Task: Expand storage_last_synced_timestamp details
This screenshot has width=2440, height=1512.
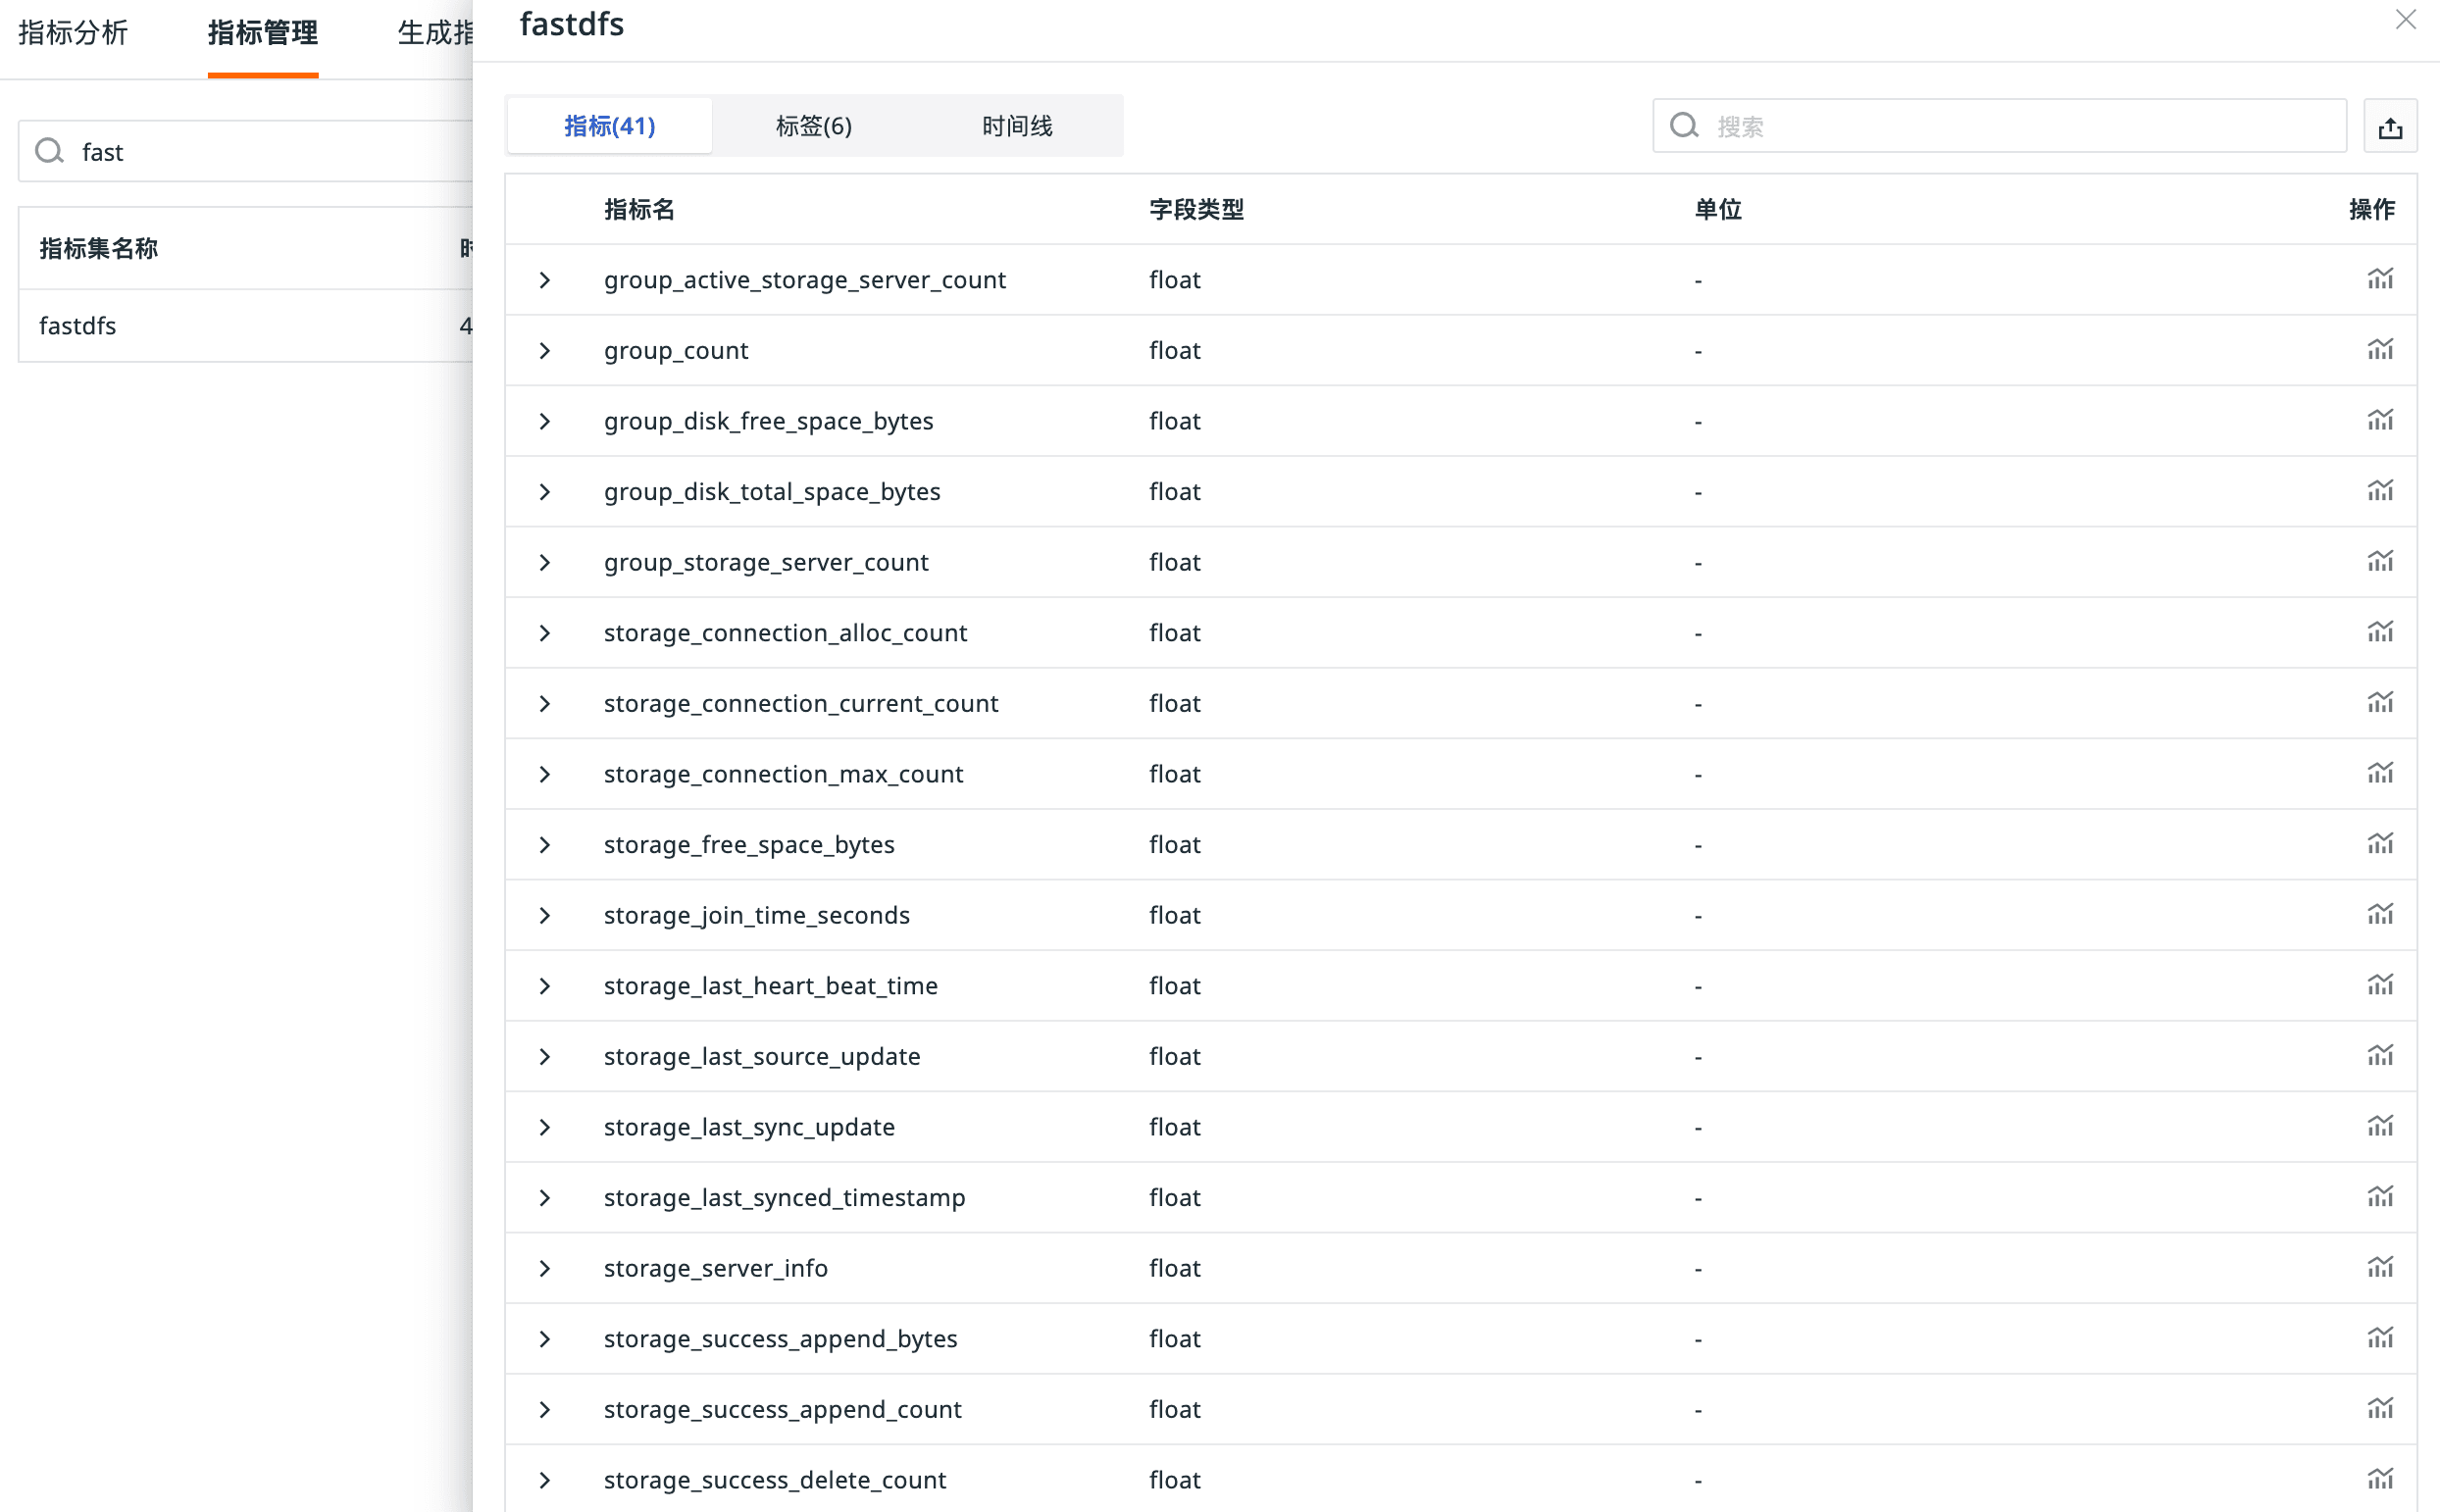Action: coord(545,1197)
